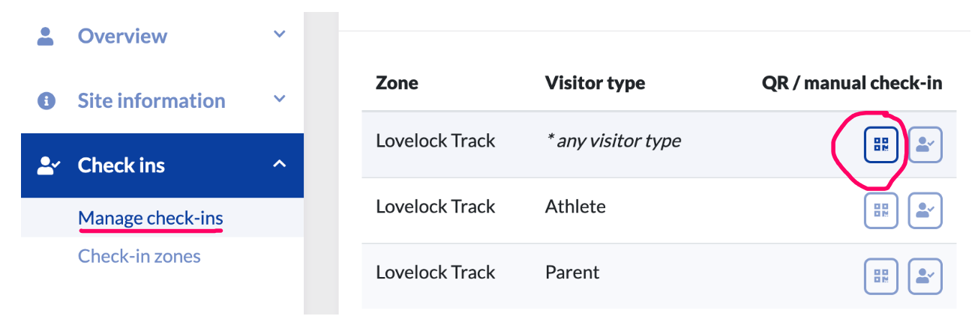The height and width of the screenshot is (322, 975).
Task: Click the Visitor type column header
Action: [x=595, y=82]
